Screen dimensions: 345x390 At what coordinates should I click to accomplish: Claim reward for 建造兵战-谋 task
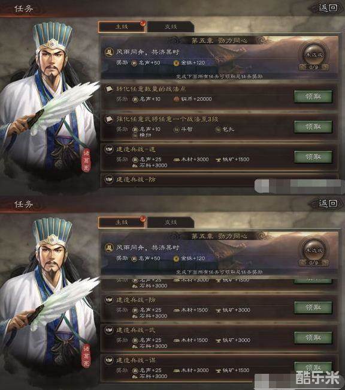[313, 367]
